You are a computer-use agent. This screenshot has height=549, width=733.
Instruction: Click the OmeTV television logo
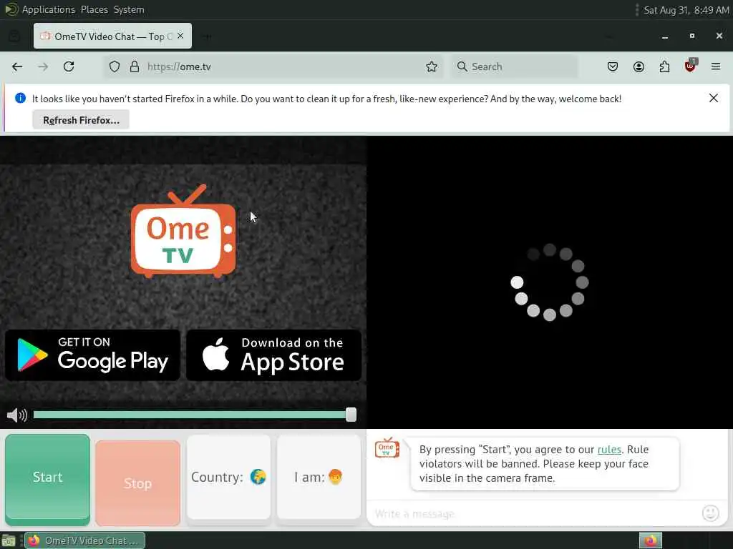point(183,231)
